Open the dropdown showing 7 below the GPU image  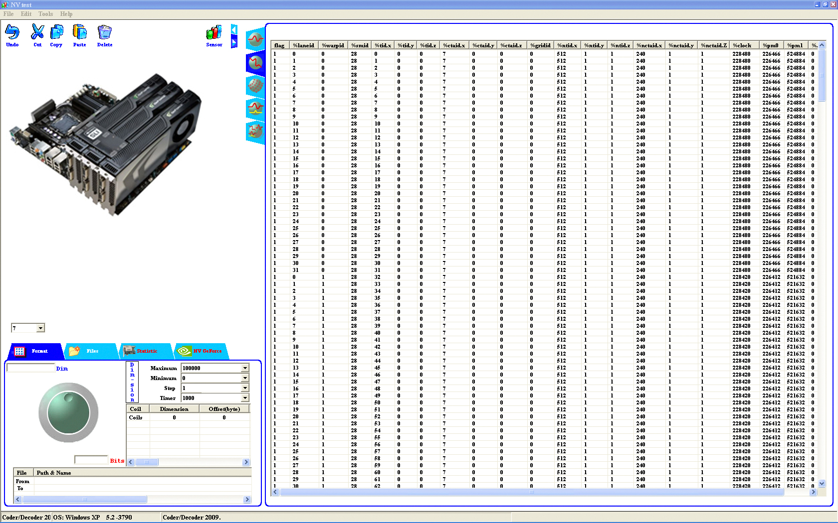(40, 328)
